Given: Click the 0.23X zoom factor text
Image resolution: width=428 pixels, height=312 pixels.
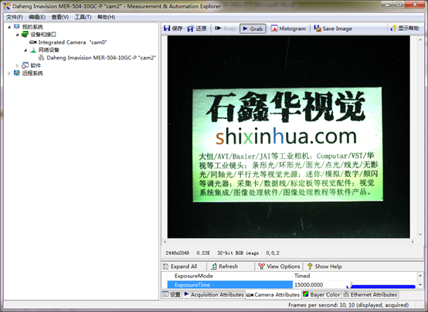Looking at the screenshot, I should coord(203,253).
